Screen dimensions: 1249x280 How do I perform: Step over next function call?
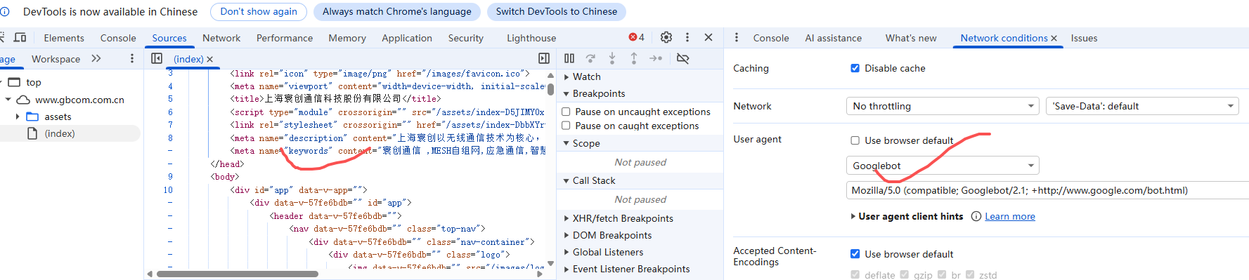pyautogui.click(x=590, y=58)
